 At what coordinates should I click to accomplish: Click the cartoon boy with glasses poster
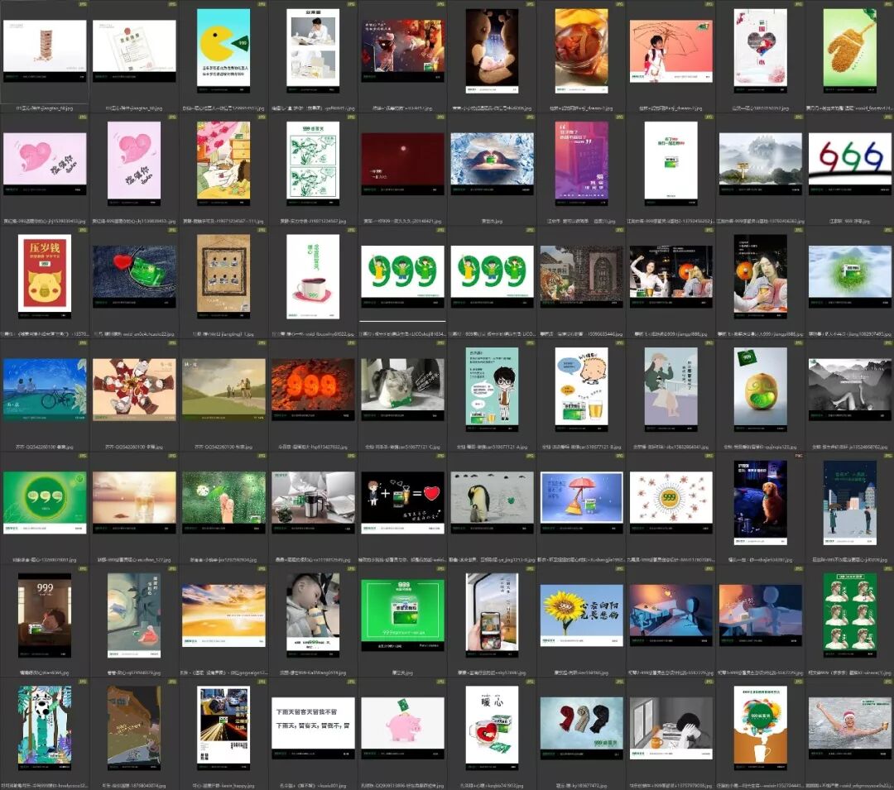(x=492, y=390)
